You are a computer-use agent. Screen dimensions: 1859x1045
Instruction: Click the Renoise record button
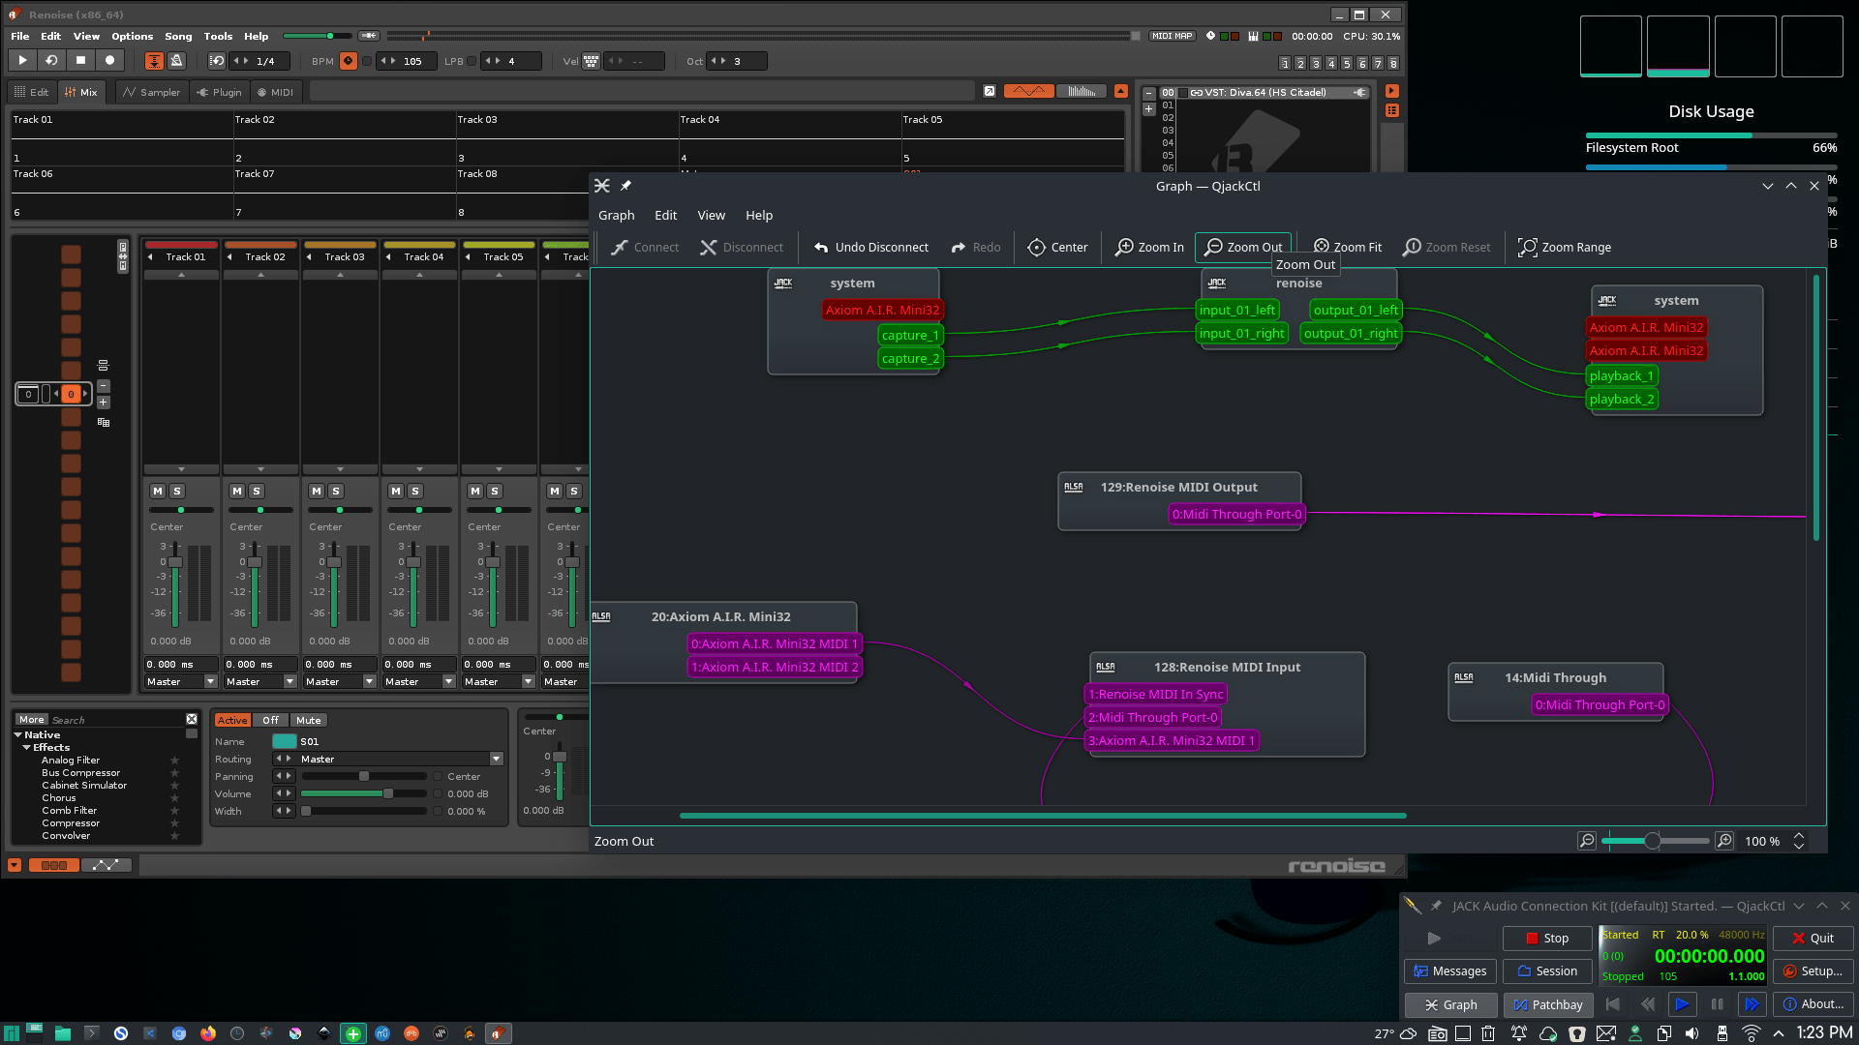109,60
